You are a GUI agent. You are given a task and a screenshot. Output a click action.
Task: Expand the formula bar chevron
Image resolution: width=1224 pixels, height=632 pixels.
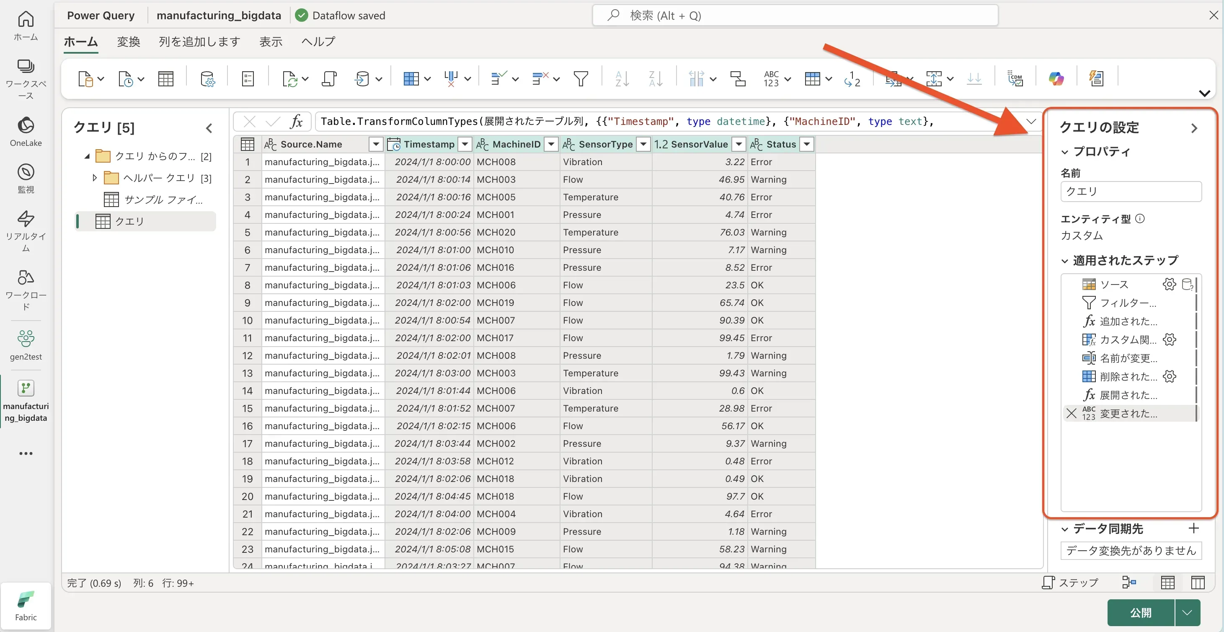click(x=1030, y=121)
